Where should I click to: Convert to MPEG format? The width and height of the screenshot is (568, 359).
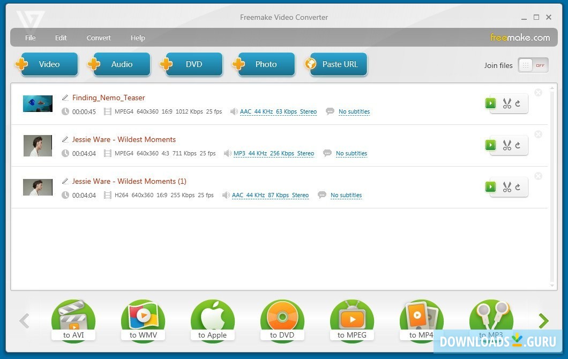click(352, 321)
